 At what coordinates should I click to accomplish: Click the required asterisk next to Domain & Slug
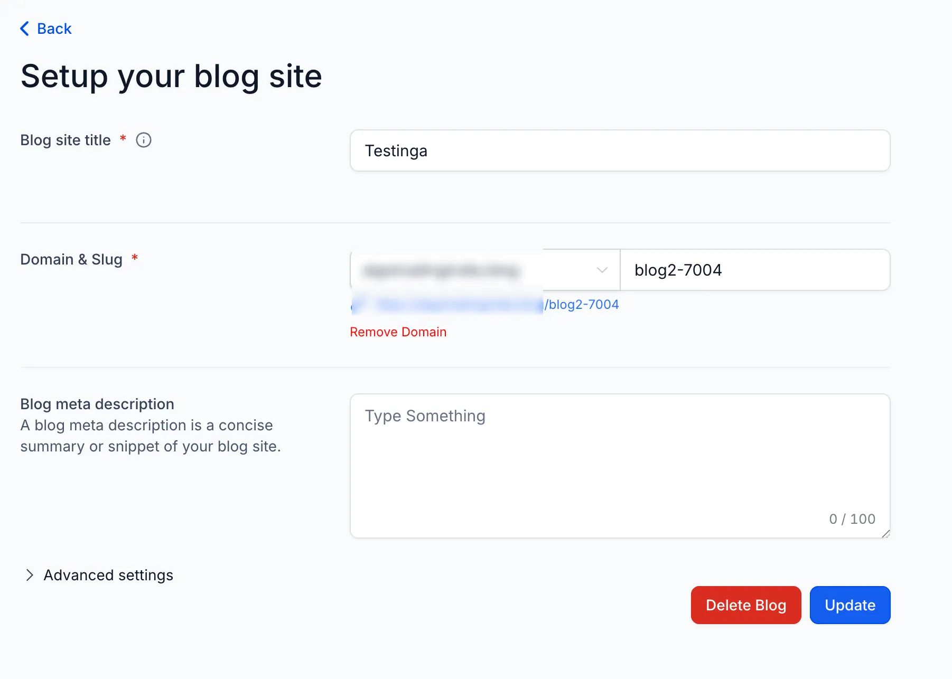pyautogui.click(x=134, y=258)
